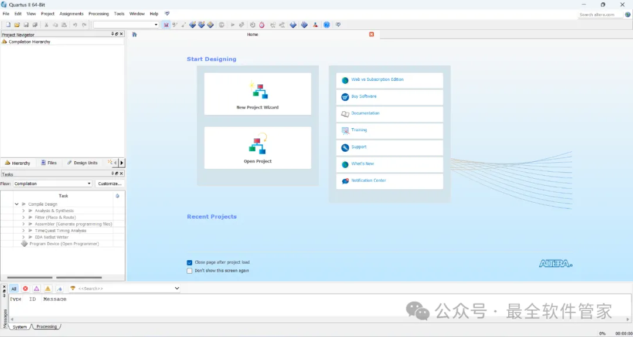
Task: Create a new file from the toolbar
Action: coord(8,25)
